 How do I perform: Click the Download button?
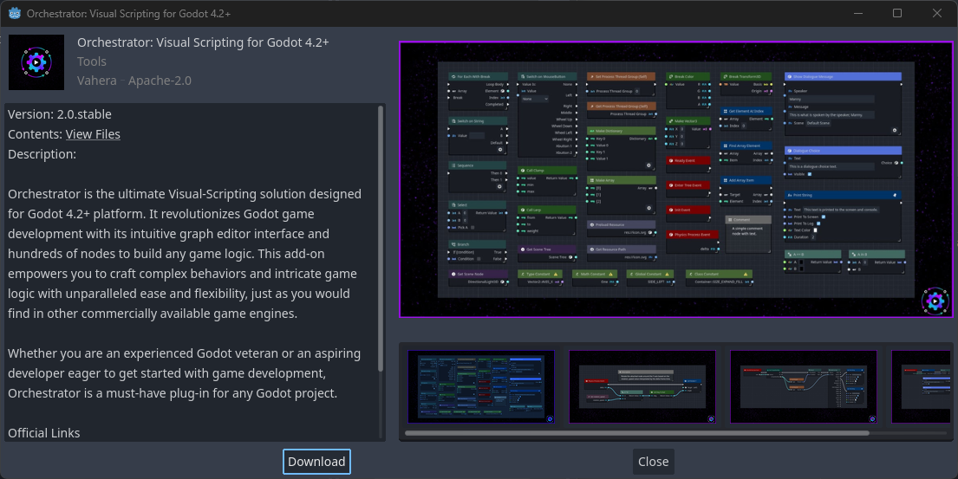point(316,462)
